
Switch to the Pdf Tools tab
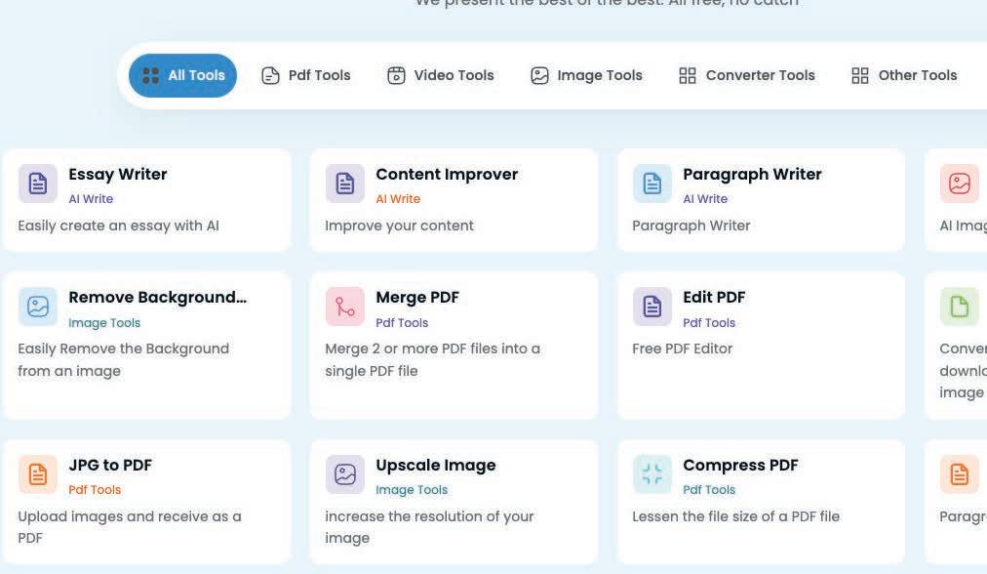[306, 75]
